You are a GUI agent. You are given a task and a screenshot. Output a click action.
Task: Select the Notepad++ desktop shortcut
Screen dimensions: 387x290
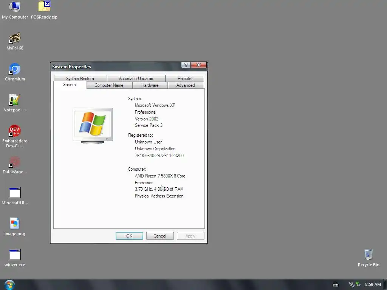pyautogui.click(x=15, y=103)
